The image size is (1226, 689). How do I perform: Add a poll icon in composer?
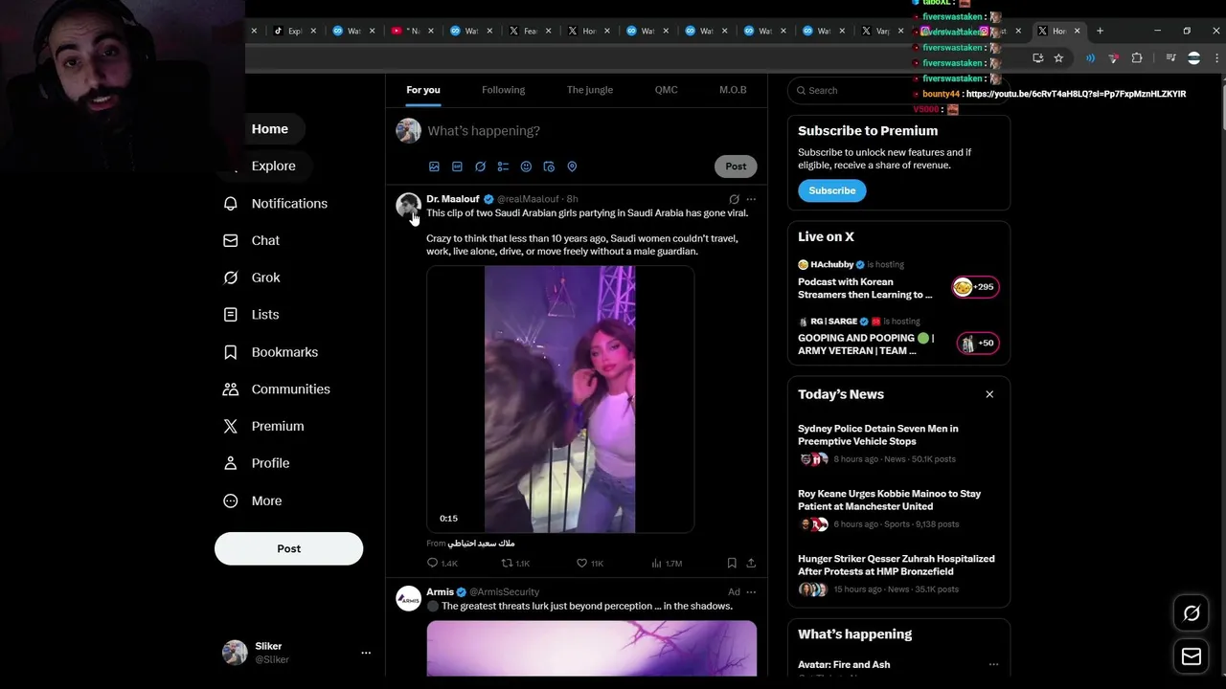[x=503, y=167]
